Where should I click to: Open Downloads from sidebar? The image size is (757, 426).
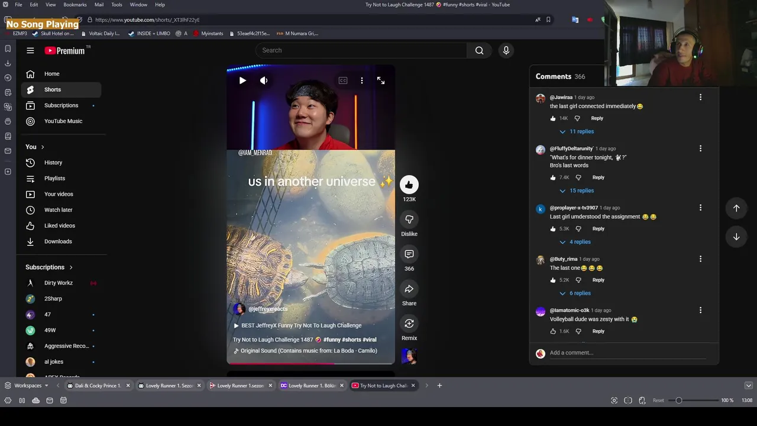pos(61,241)
